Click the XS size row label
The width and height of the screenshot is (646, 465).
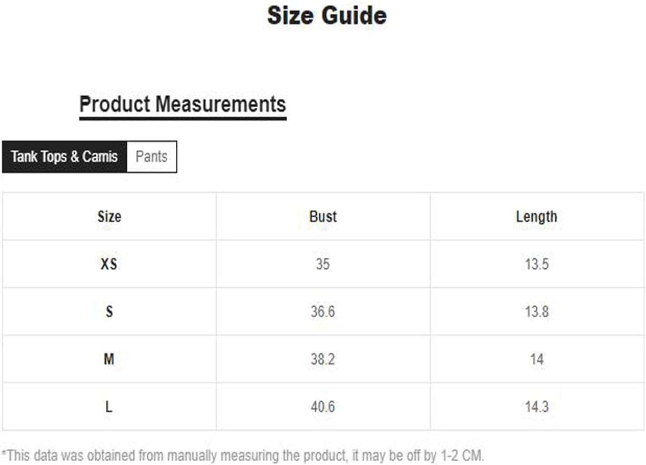[x=109, y=264]
